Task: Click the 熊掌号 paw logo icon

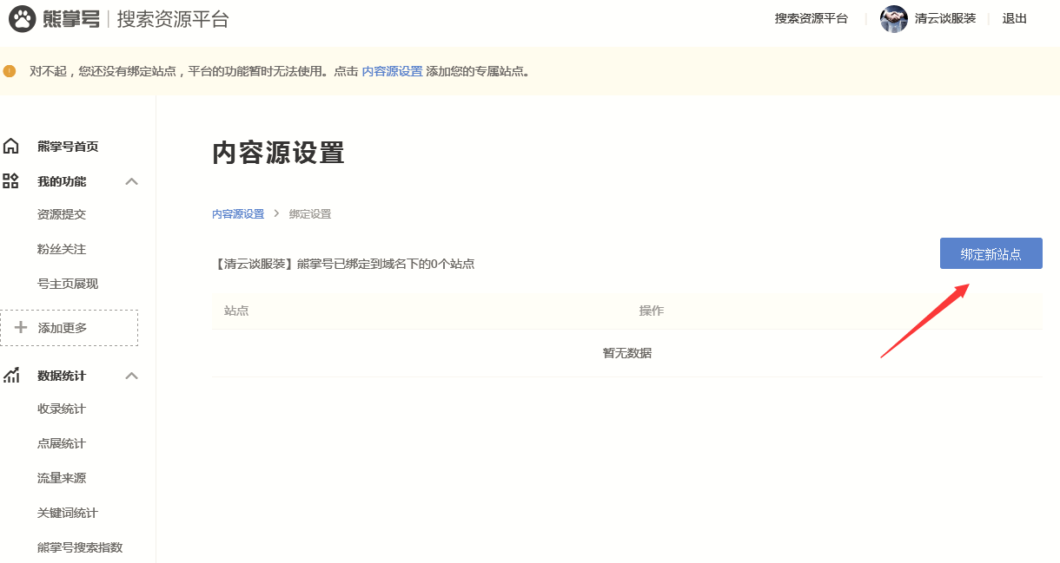Action: 22,19
